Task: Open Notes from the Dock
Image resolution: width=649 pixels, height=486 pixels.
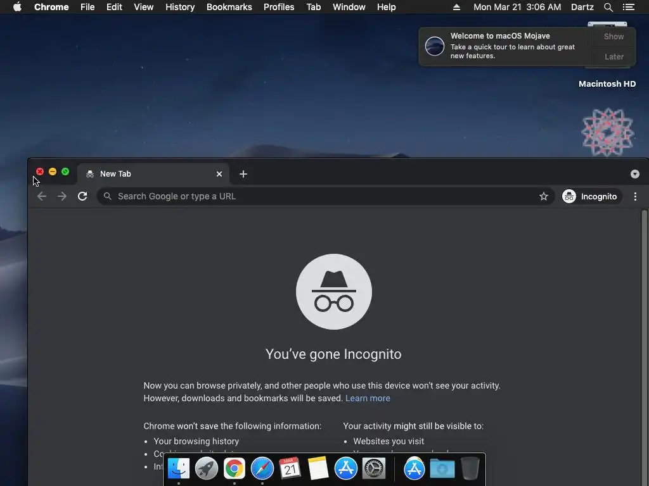Action: tap(318, 469)
